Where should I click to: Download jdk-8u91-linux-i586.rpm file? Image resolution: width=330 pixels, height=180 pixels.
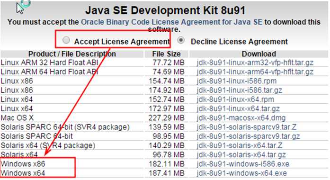tap(237, 81)
